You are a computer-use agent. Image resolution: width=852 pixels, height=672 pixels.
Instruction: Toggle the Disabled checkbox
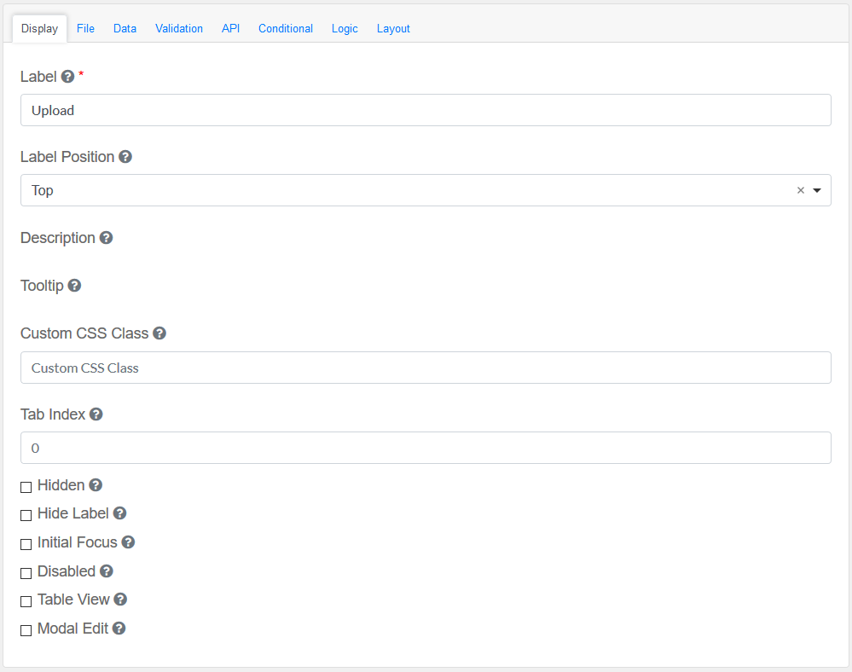(x=26, y=573)
